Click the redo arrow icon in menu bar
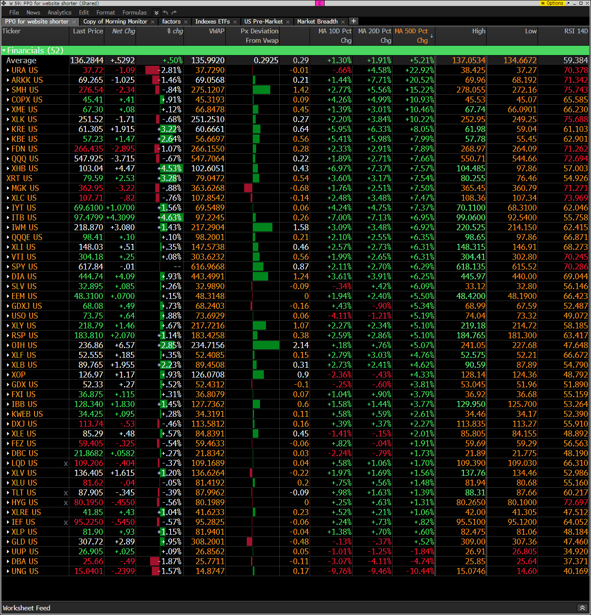591x615 pixels. pos(174,12)
